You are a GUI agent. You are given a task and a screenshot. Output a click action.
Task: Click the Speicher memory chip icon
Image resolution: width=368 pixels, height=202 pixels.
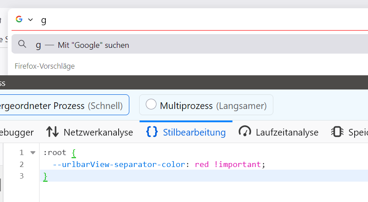pyautogui.click(x=337, y=132)
